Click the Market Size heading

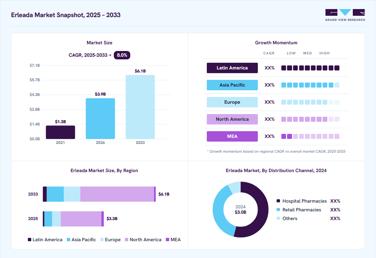click(x=99, y=43)
